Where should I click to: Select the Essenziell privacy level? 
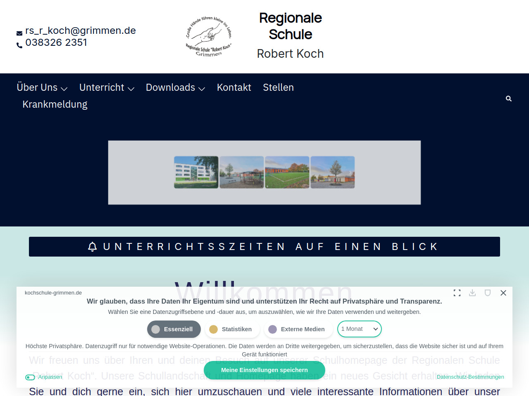pyautogui.click(x=174, y=329)
